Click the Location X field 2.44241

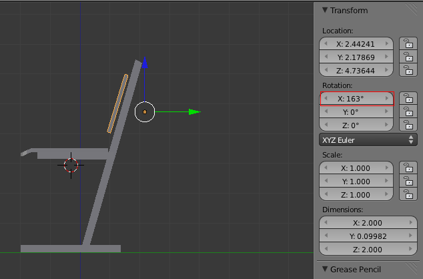click(x=356, y=43)
